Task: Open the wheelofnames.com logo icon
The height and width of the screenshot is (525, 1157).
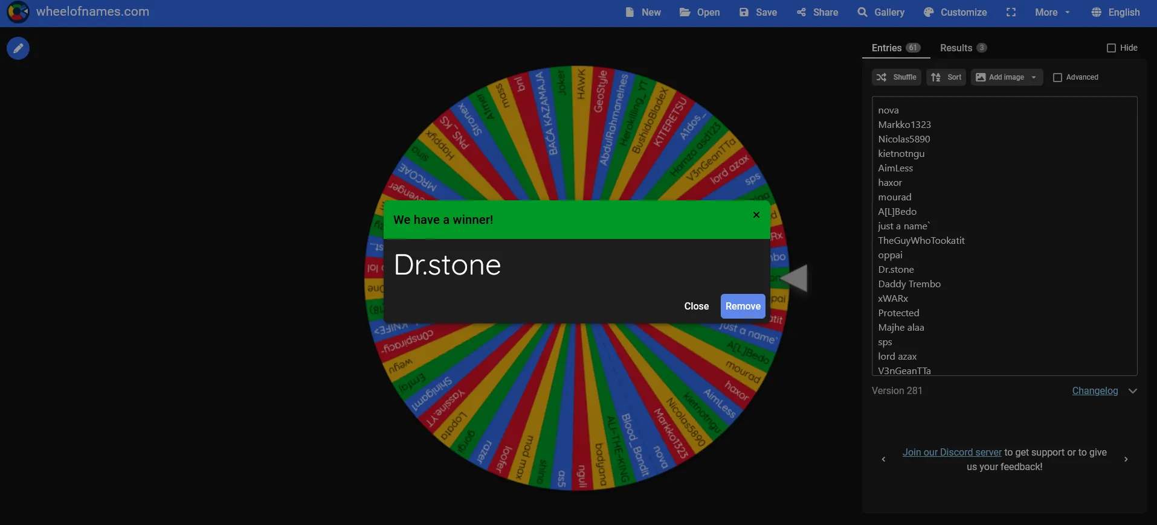Action: click(18, 11)
